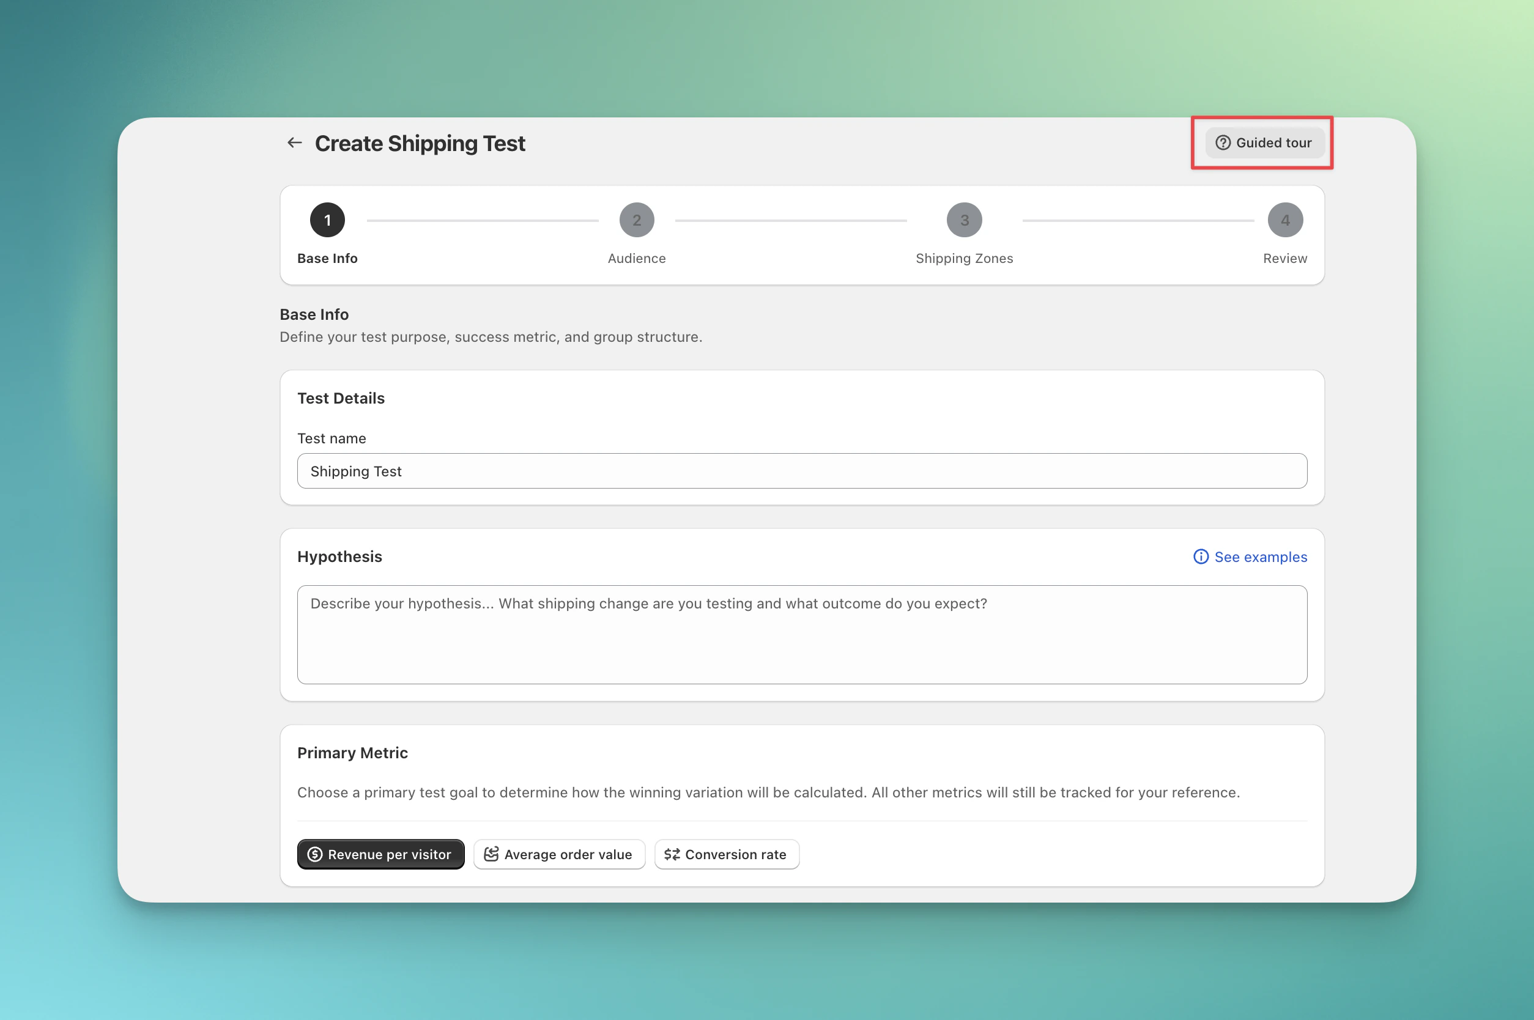
Task: Click the Hypothesis section title
Action: [x=339, y=557]
